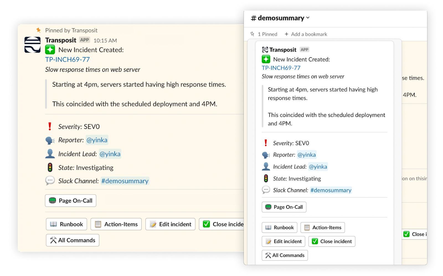Open Incident Lead @yinka mention in left message
This screenshot has width=443, height=276.
[x=110, y=154]
